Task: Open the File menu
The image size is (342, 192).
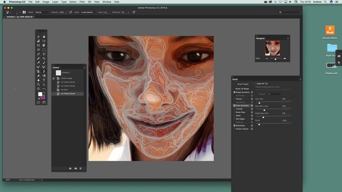Action: coord(30,2)
